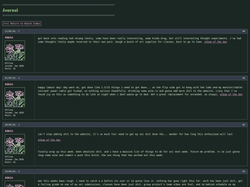Open album of the day link in post #3
The width and height of the screenshot is (250, 187).
pyautogui.click(x=231, y=95)
